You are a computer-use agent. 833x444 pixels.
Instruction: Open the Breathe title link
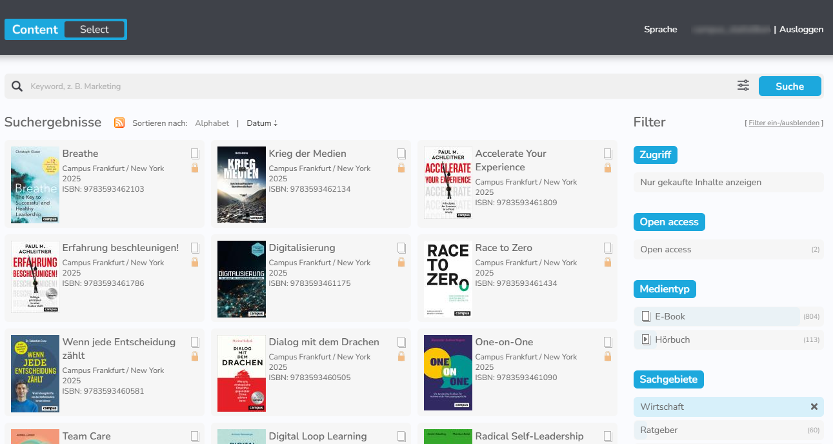(x=80, y=154)
